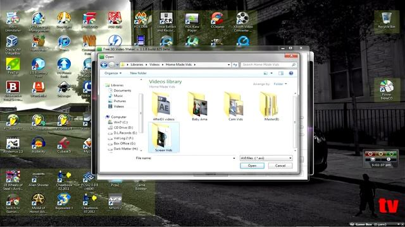Open the Cheatbook 02.2011 desktop shortcut
405x227 pixels.
[x=64, y=180]
